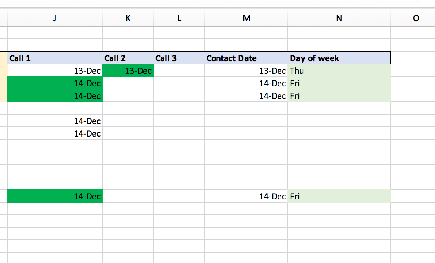Click the lone green 14-Dec cell near bottom
This screenshot has height=263, width=435.
[55, 197]
